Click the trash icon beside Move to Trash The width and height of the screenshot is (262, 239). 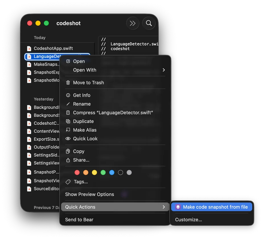click(68, 83)
